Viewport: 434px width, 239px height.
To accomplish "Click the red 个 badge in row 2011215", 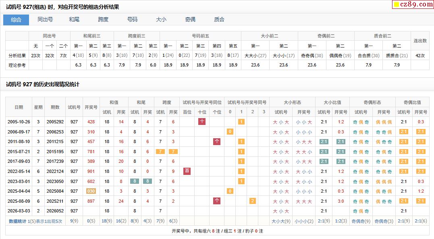I will 217,141.
